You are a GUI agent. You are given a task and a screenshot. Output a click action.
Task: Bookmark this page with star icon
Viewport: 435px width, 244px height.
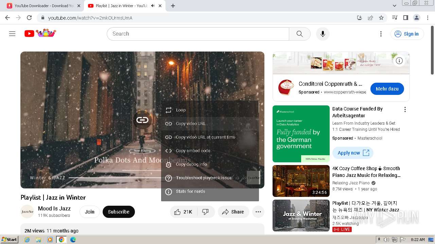tap(381, 18)
